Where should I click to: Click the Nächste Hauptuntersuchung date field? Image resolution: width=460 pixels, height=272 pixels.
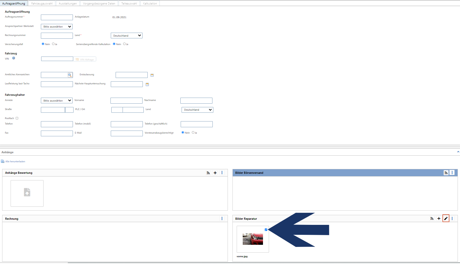[x=127, y=84]
